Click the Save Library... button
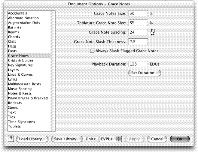This screenshot has width=198, height=153. tap(67, 139)
